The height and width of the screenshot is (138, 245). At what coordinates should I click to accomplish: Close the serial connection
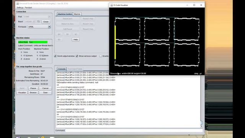tap(46, 22)
